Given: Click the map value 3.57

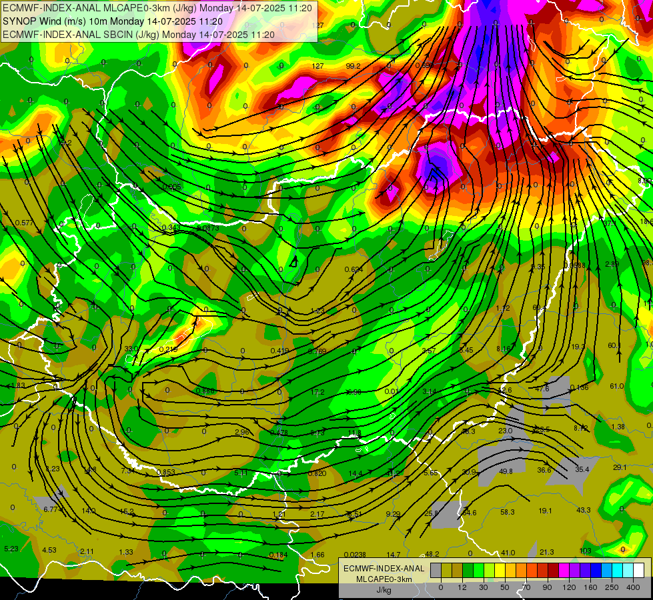Looking at the screenshot, I should (x=429, y=351).
